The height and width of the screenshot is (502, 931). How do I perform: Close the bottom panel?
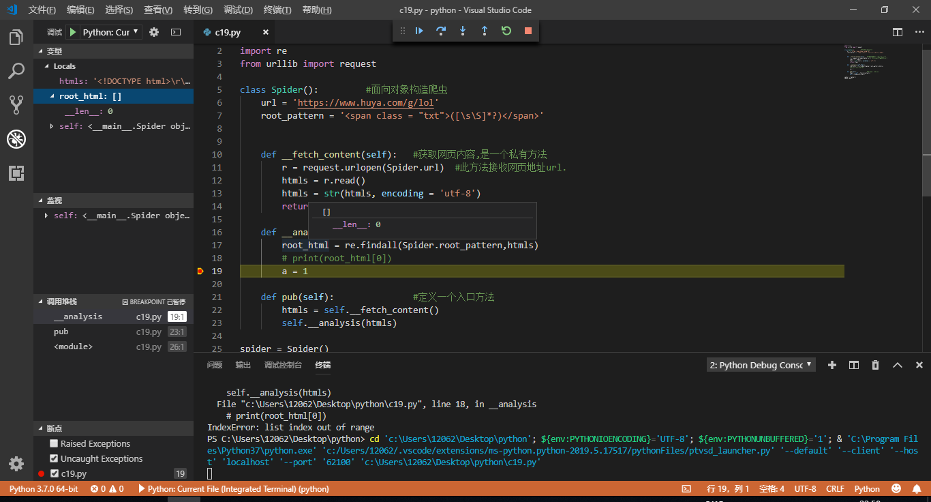(919, 365)
